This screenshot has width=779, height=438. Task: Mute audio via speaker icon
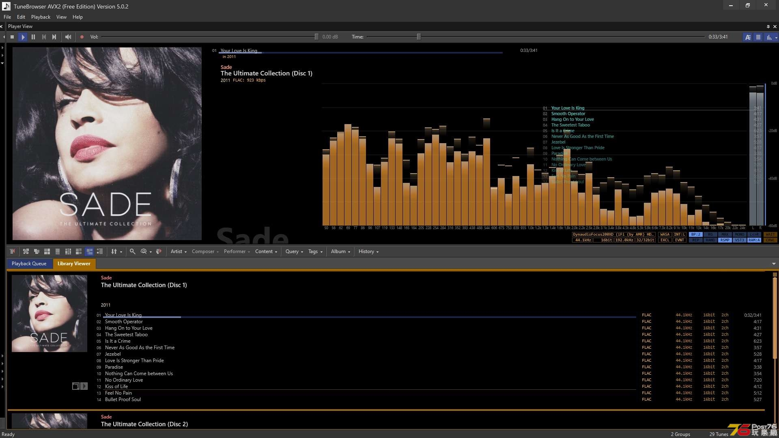click(68, 37)
